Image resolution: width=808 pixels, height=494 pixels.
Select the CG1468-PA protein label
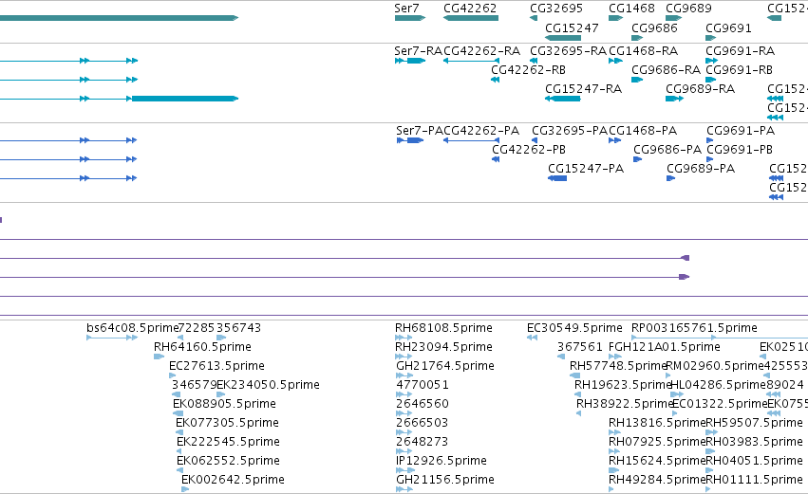tap(643, 131)
